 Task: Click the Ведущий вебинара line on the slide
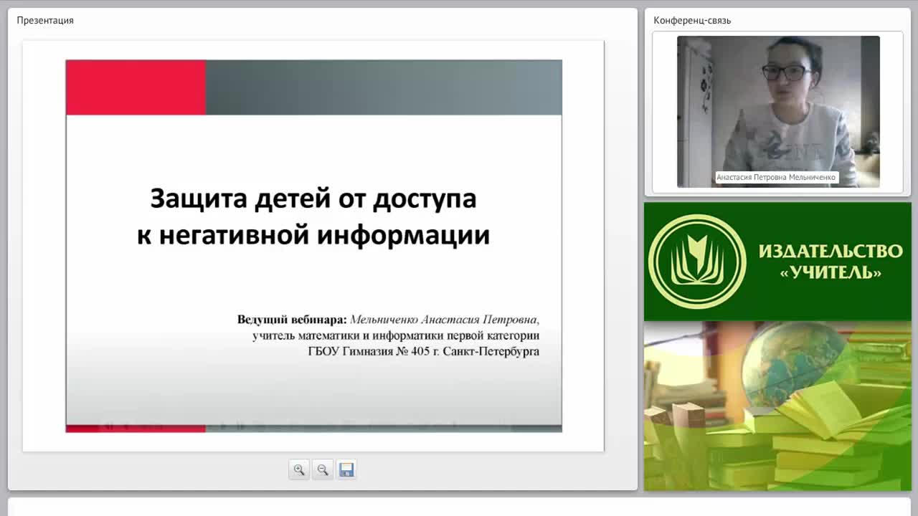pyautogui.click(x=388, y=320)
